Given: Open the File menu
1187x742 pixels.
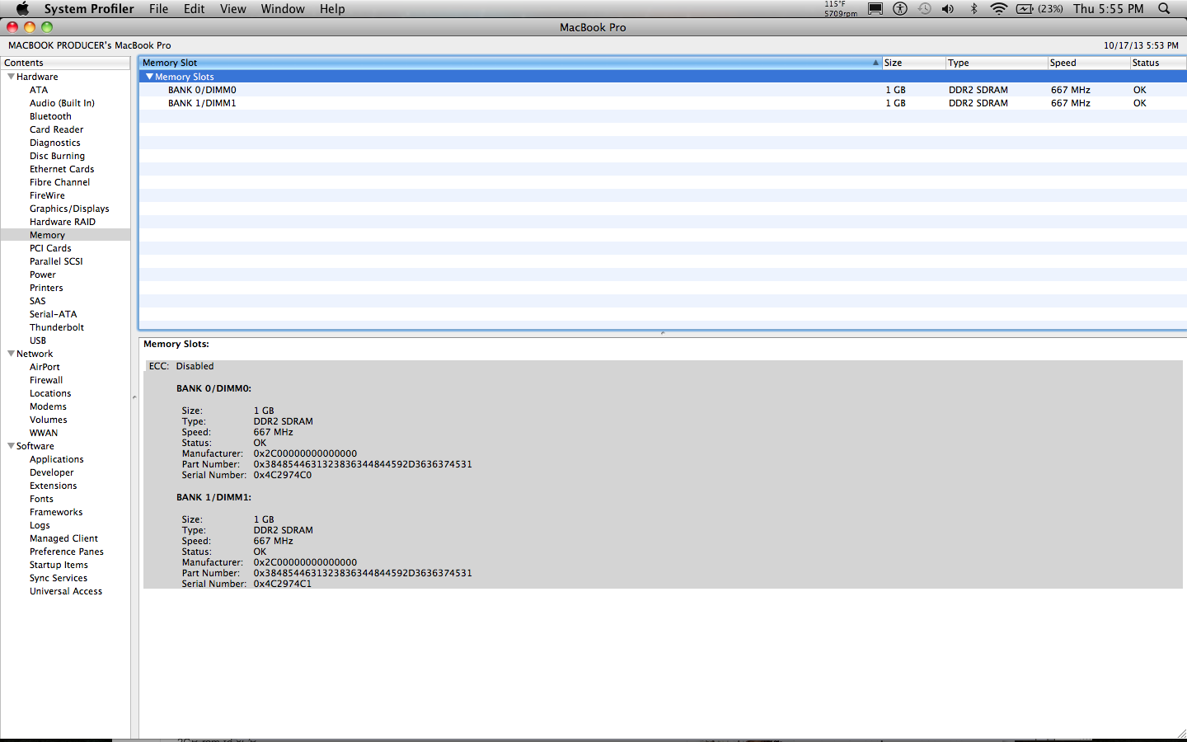Looking at the screenshot, I should [158, 9].
